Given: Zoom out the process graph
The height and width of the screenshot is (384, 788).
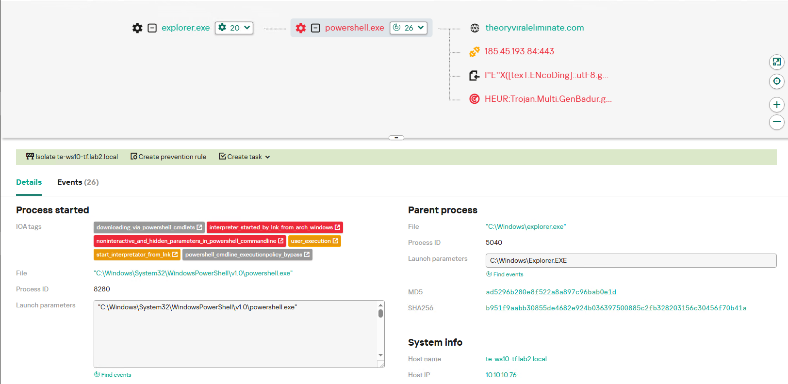Looking at the screenshot, I should coord(776,122).
